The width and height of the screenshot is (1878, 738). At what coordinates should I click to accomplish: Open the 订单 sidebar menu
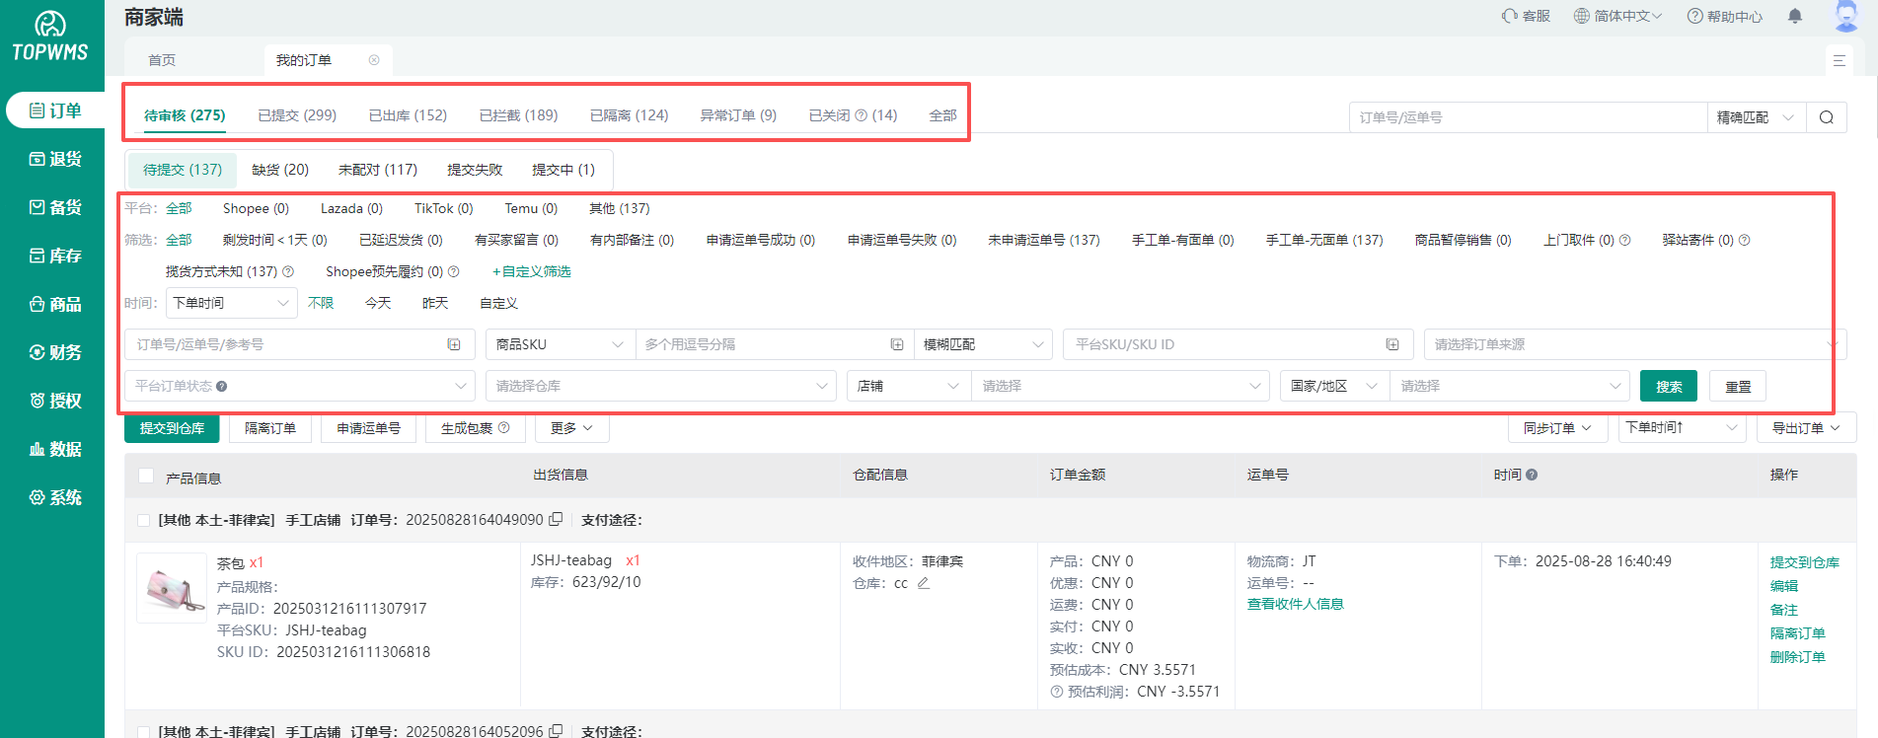tap(54, 111)
